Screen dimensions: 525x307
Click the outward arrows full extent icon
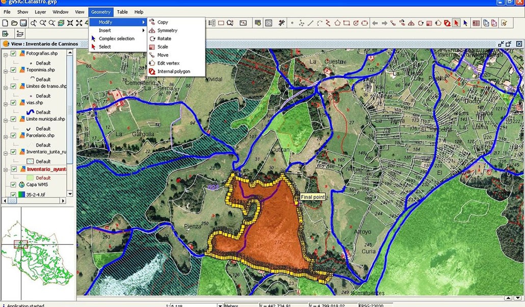pyautogui.click(x=79, y=23)
